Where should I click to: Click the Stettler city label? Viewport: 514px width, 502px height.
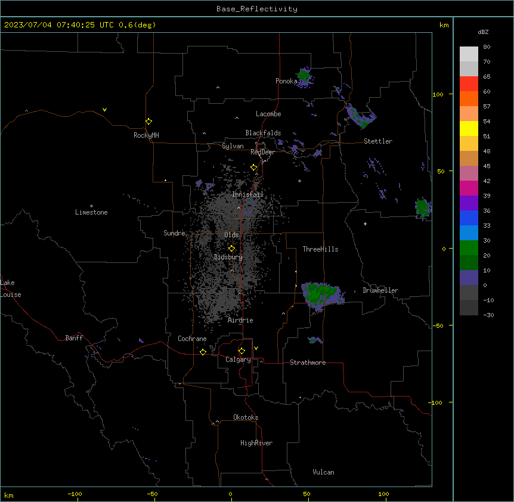coord(378,141)
